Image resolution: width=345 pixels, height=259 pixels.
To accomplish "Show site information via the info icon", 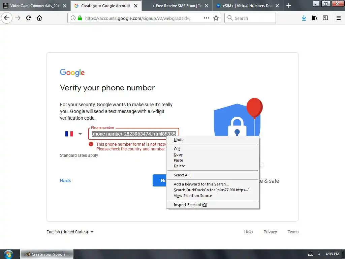I will pyautogui.click(x=73, y=18).
